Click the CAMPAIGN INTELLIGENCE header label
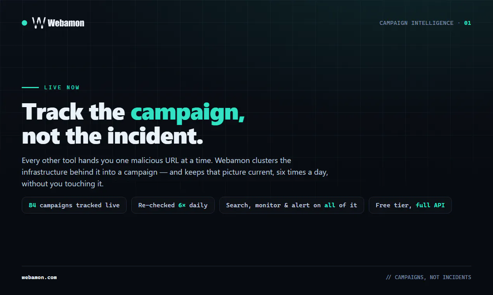The width and height of the screenshot is (493, 295). click(416, 23)
